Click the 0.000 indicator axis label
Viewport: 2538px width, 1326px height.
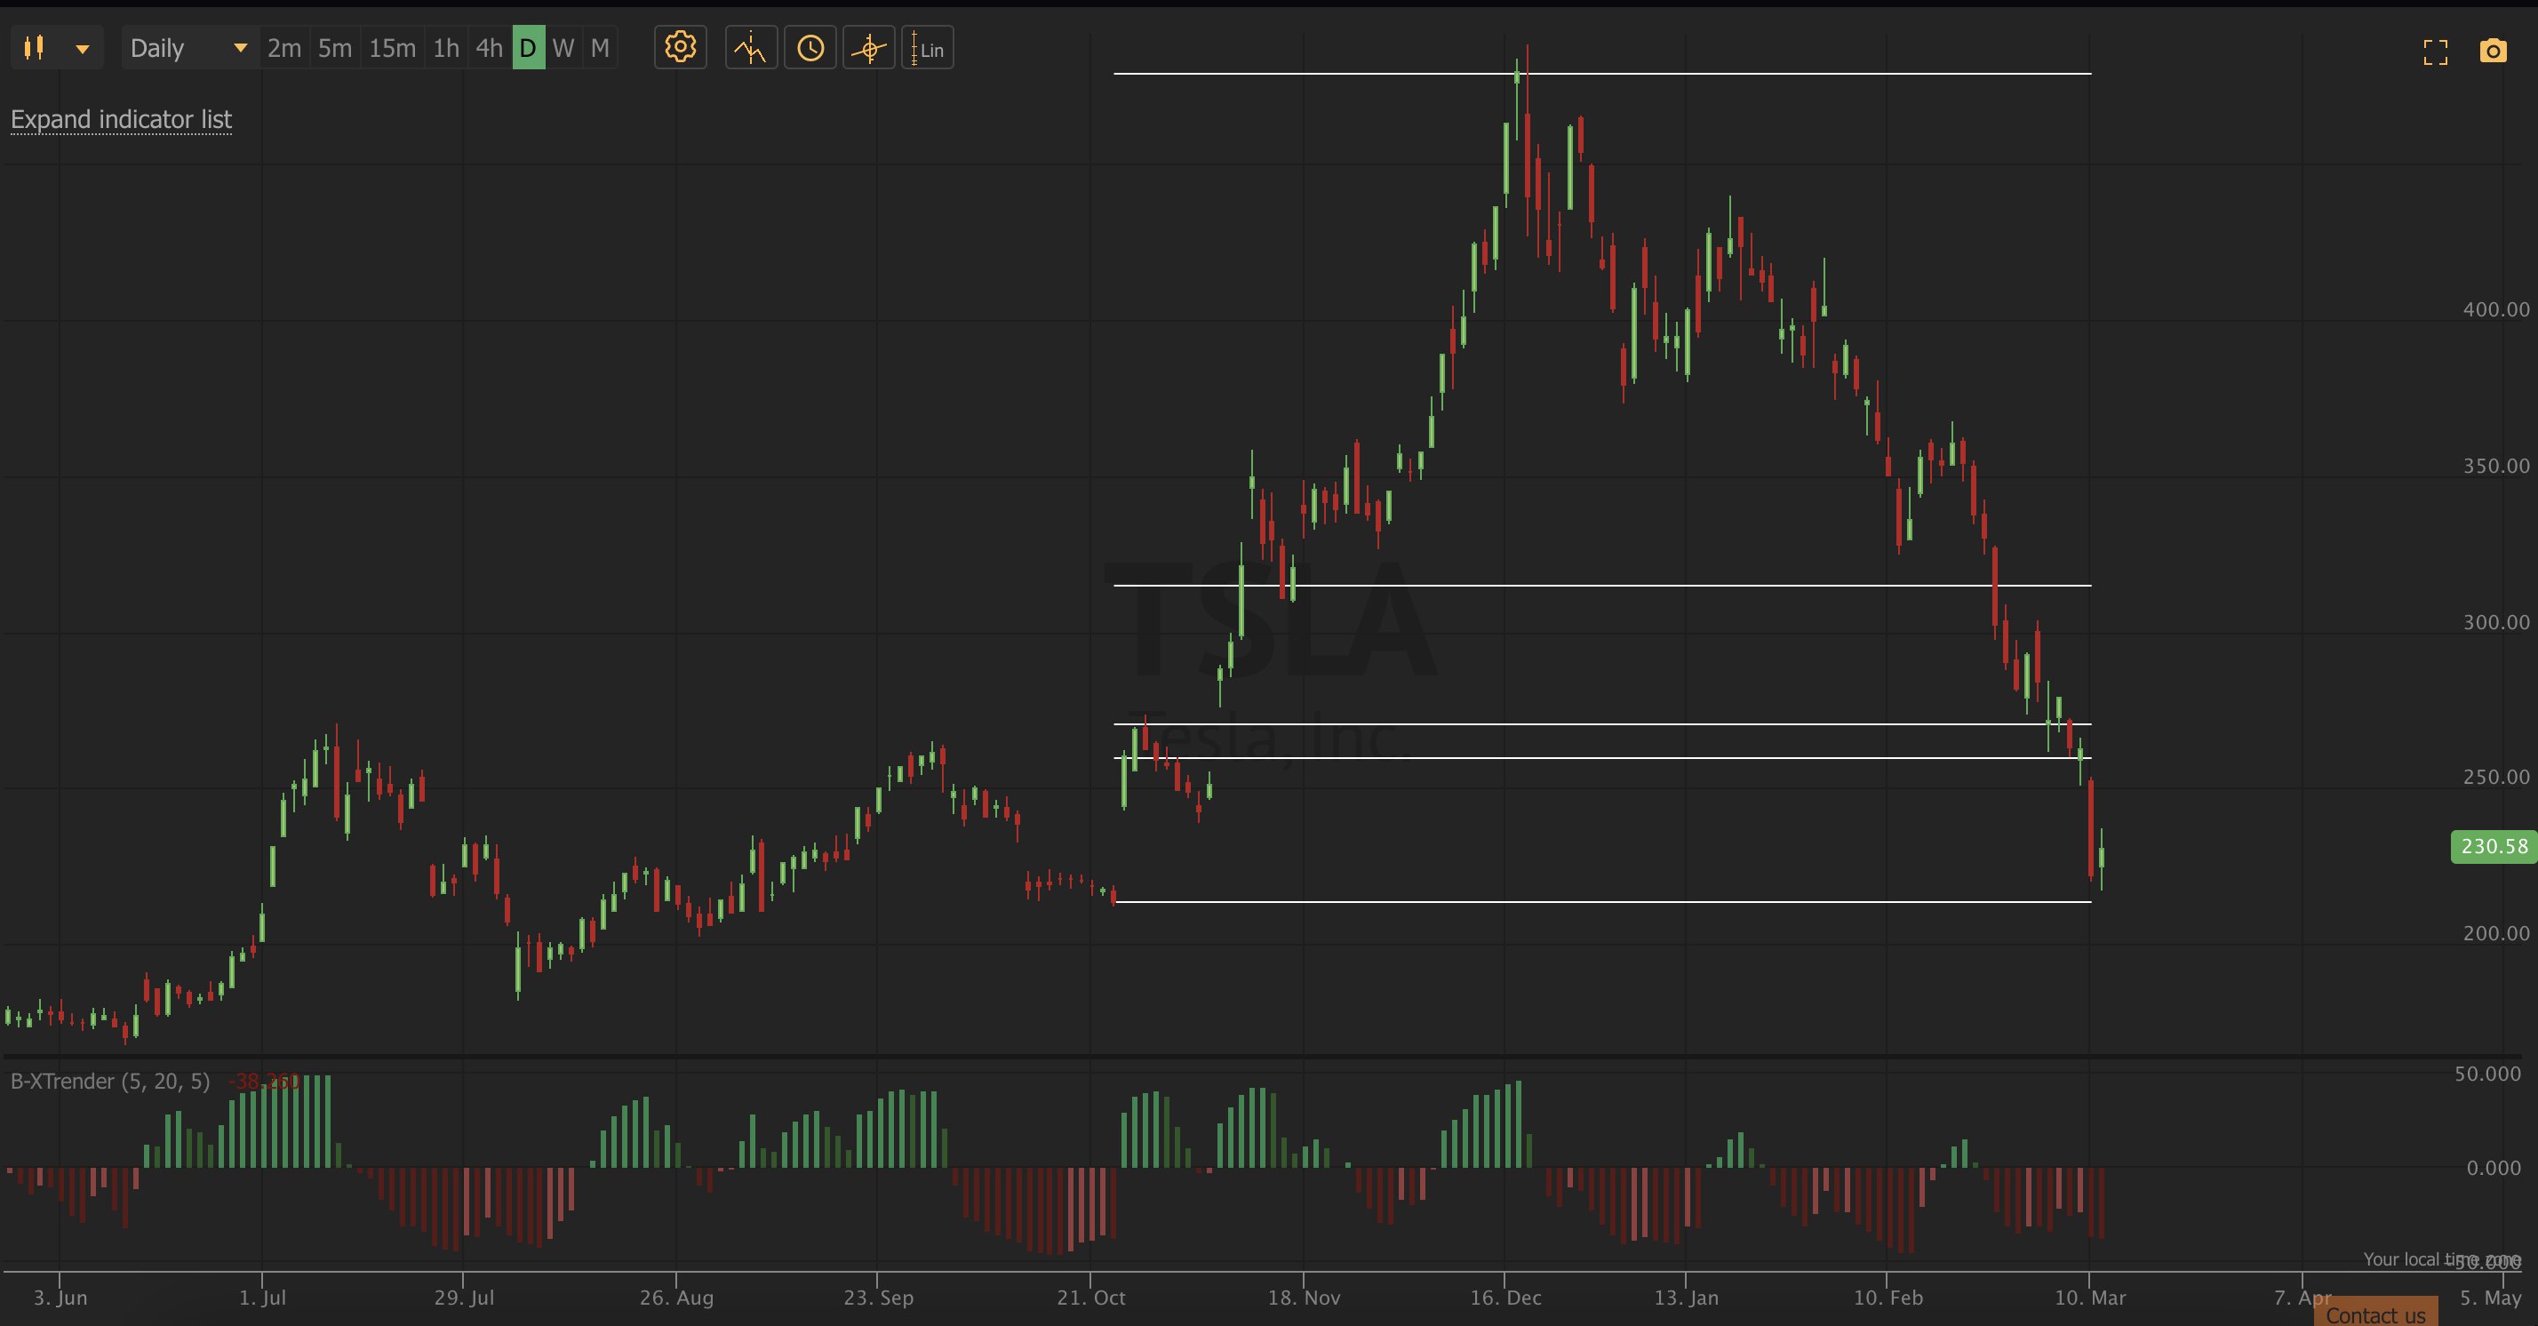(2494, 1169)
